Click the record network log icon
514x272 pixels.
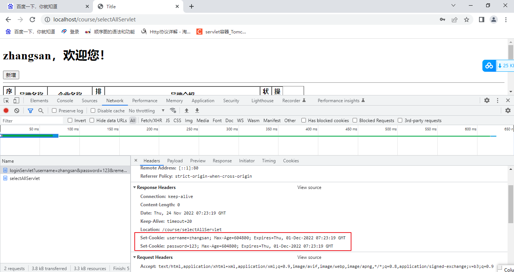(6, 110)
